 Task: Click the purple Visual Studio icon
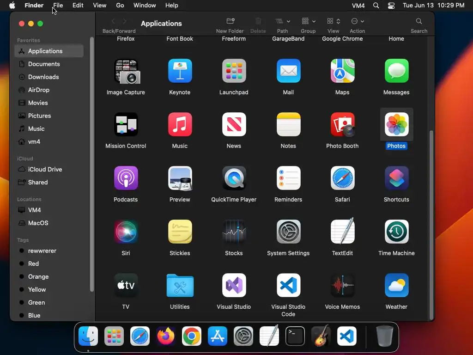tap(234, 285)
